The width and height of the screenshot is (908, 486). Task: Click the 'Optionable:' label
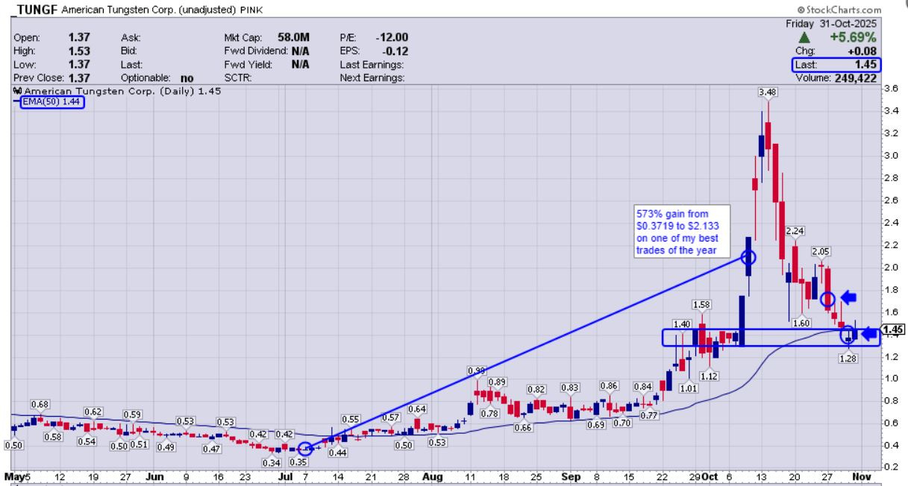(145, 78)
